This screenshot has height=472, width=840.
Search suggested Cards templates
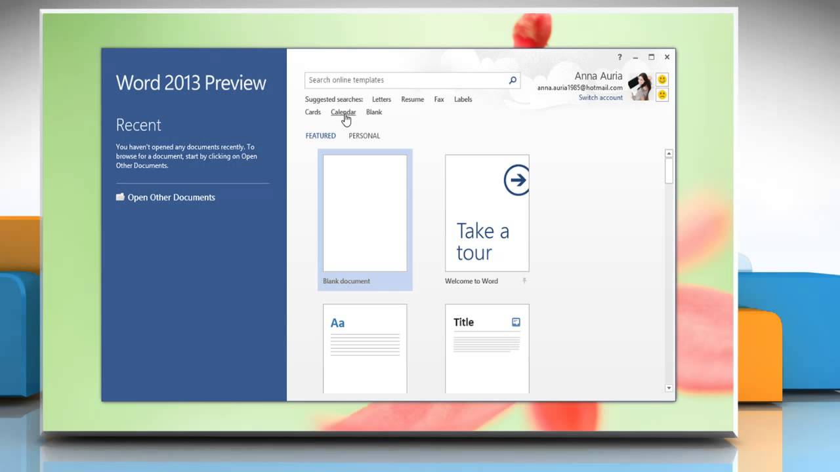point(313,112)
